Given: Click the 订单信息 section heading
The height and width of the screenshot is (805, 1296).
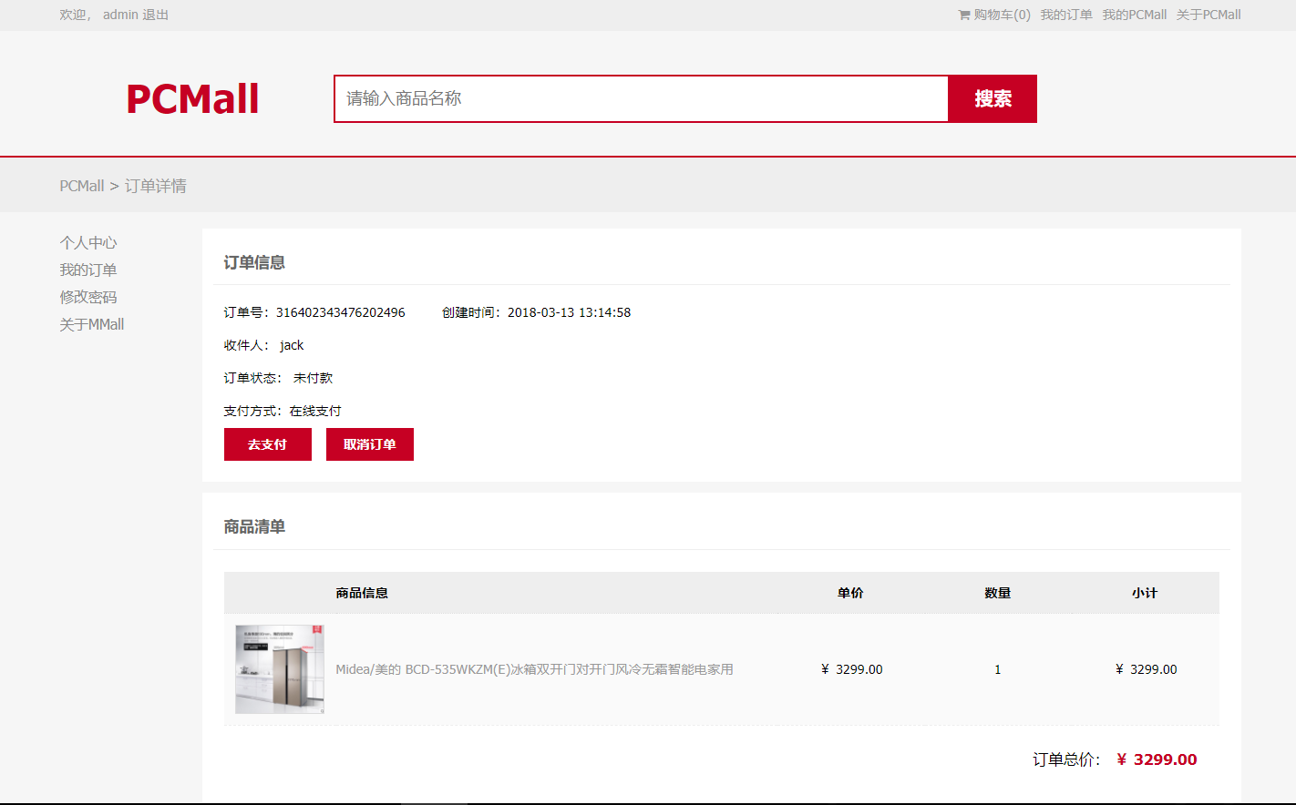Looking at the screenshot, I should 254,262.
